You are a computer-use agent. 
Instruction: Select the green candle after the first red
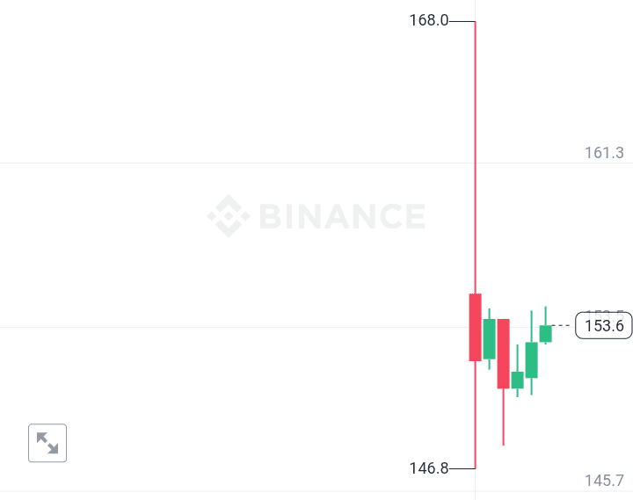(489, 338)
